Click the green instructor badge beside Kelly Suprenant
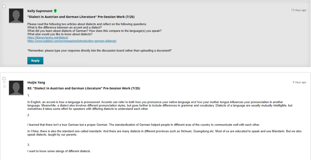 click(55, 11)
